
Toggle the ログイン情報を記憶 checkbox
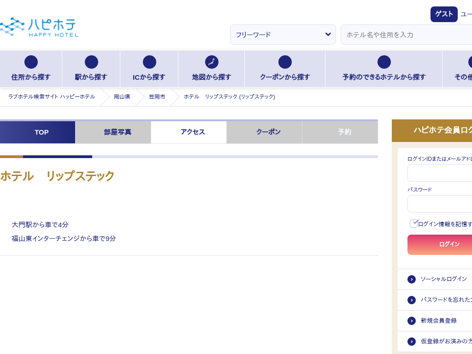414,224
